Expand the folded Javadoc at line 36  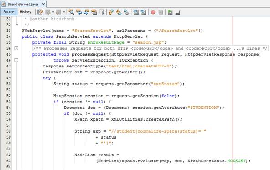tap(16, 48)
